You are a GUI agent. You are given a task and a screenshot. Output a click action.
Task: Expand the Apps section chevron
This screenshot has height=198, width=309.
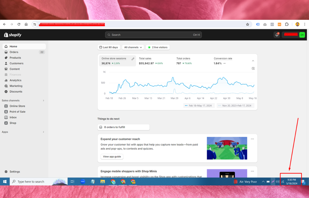pos(43,132)
